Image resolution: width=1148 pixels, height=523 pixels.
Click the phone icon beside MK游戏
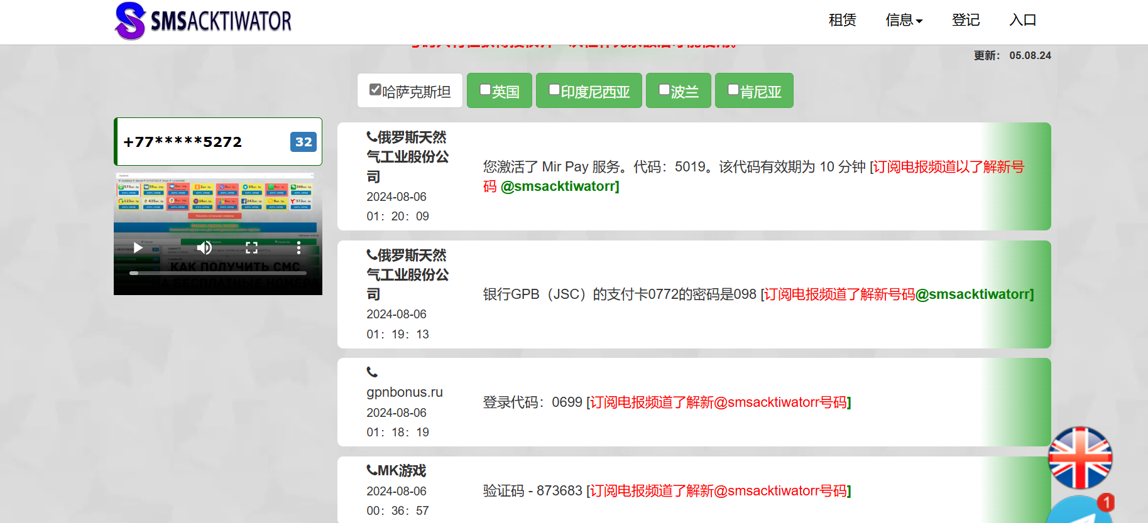[372, 470]
